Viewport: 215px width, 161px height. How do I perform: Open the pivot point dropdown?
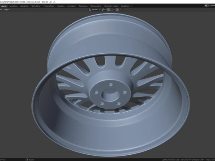[103, 10]
